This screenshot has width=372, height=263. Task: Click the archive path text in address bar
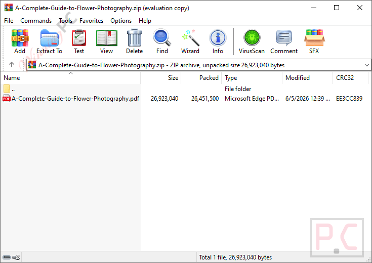[161, 65]
